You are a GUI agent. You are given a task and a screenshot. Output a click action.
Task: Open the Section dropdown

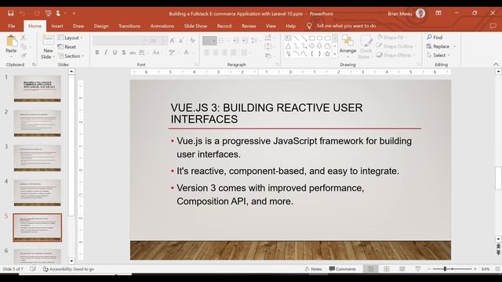(x=71, y=56)
